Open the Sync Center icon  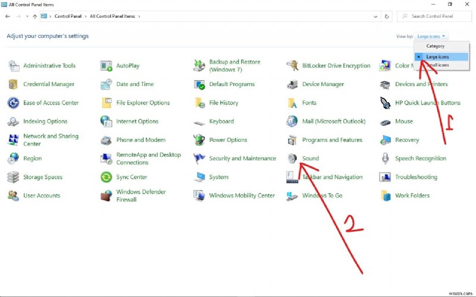(107, 177)
